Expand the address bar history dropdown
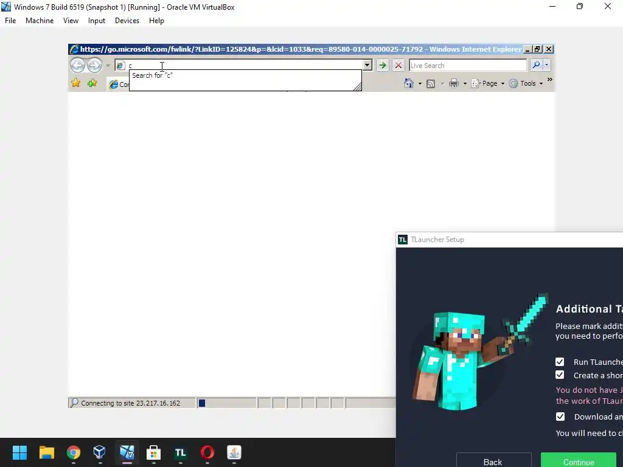This screenshot has height=467, width=623. (367, 65)
